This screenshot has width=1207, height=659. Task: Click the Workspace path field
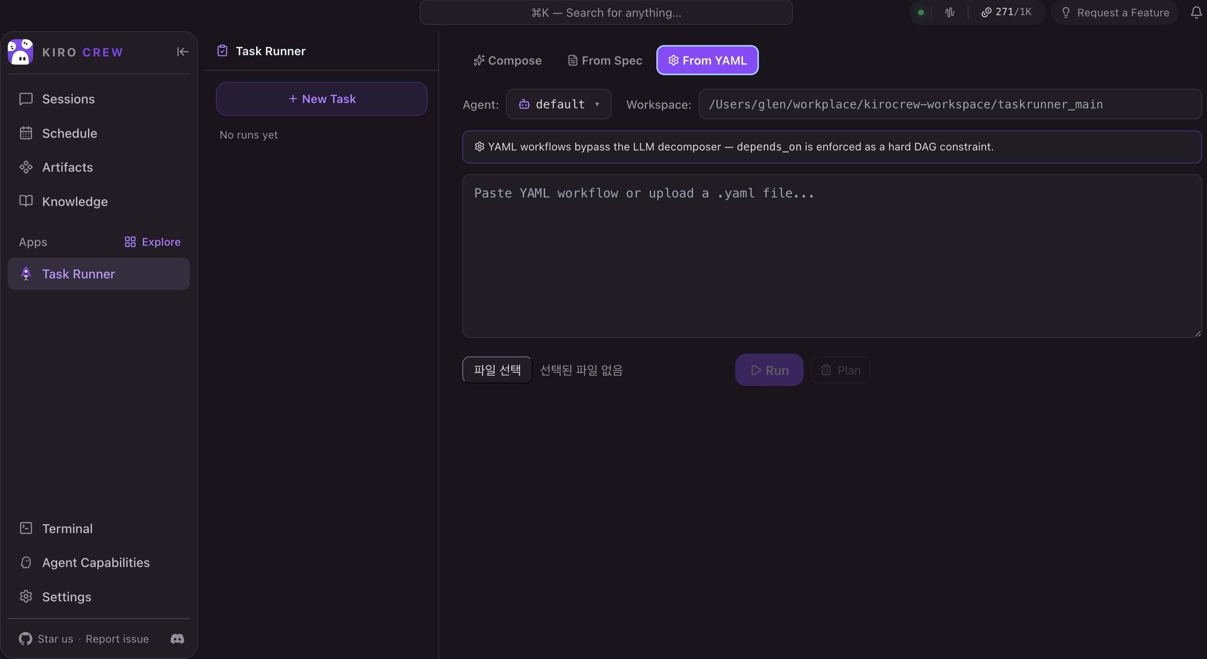point(950,104)
